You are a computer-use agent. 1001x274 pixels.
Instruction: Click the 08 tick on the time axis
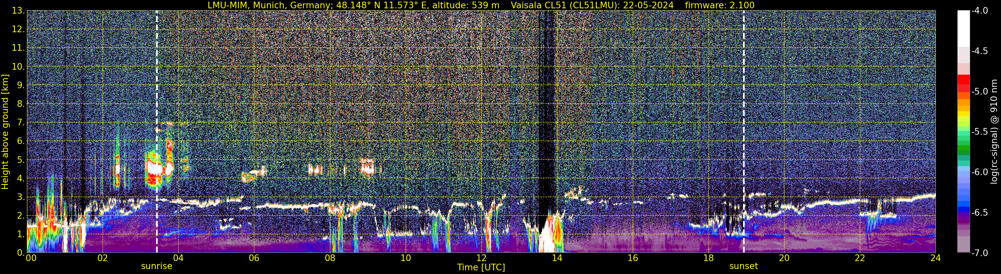[330, 258]
